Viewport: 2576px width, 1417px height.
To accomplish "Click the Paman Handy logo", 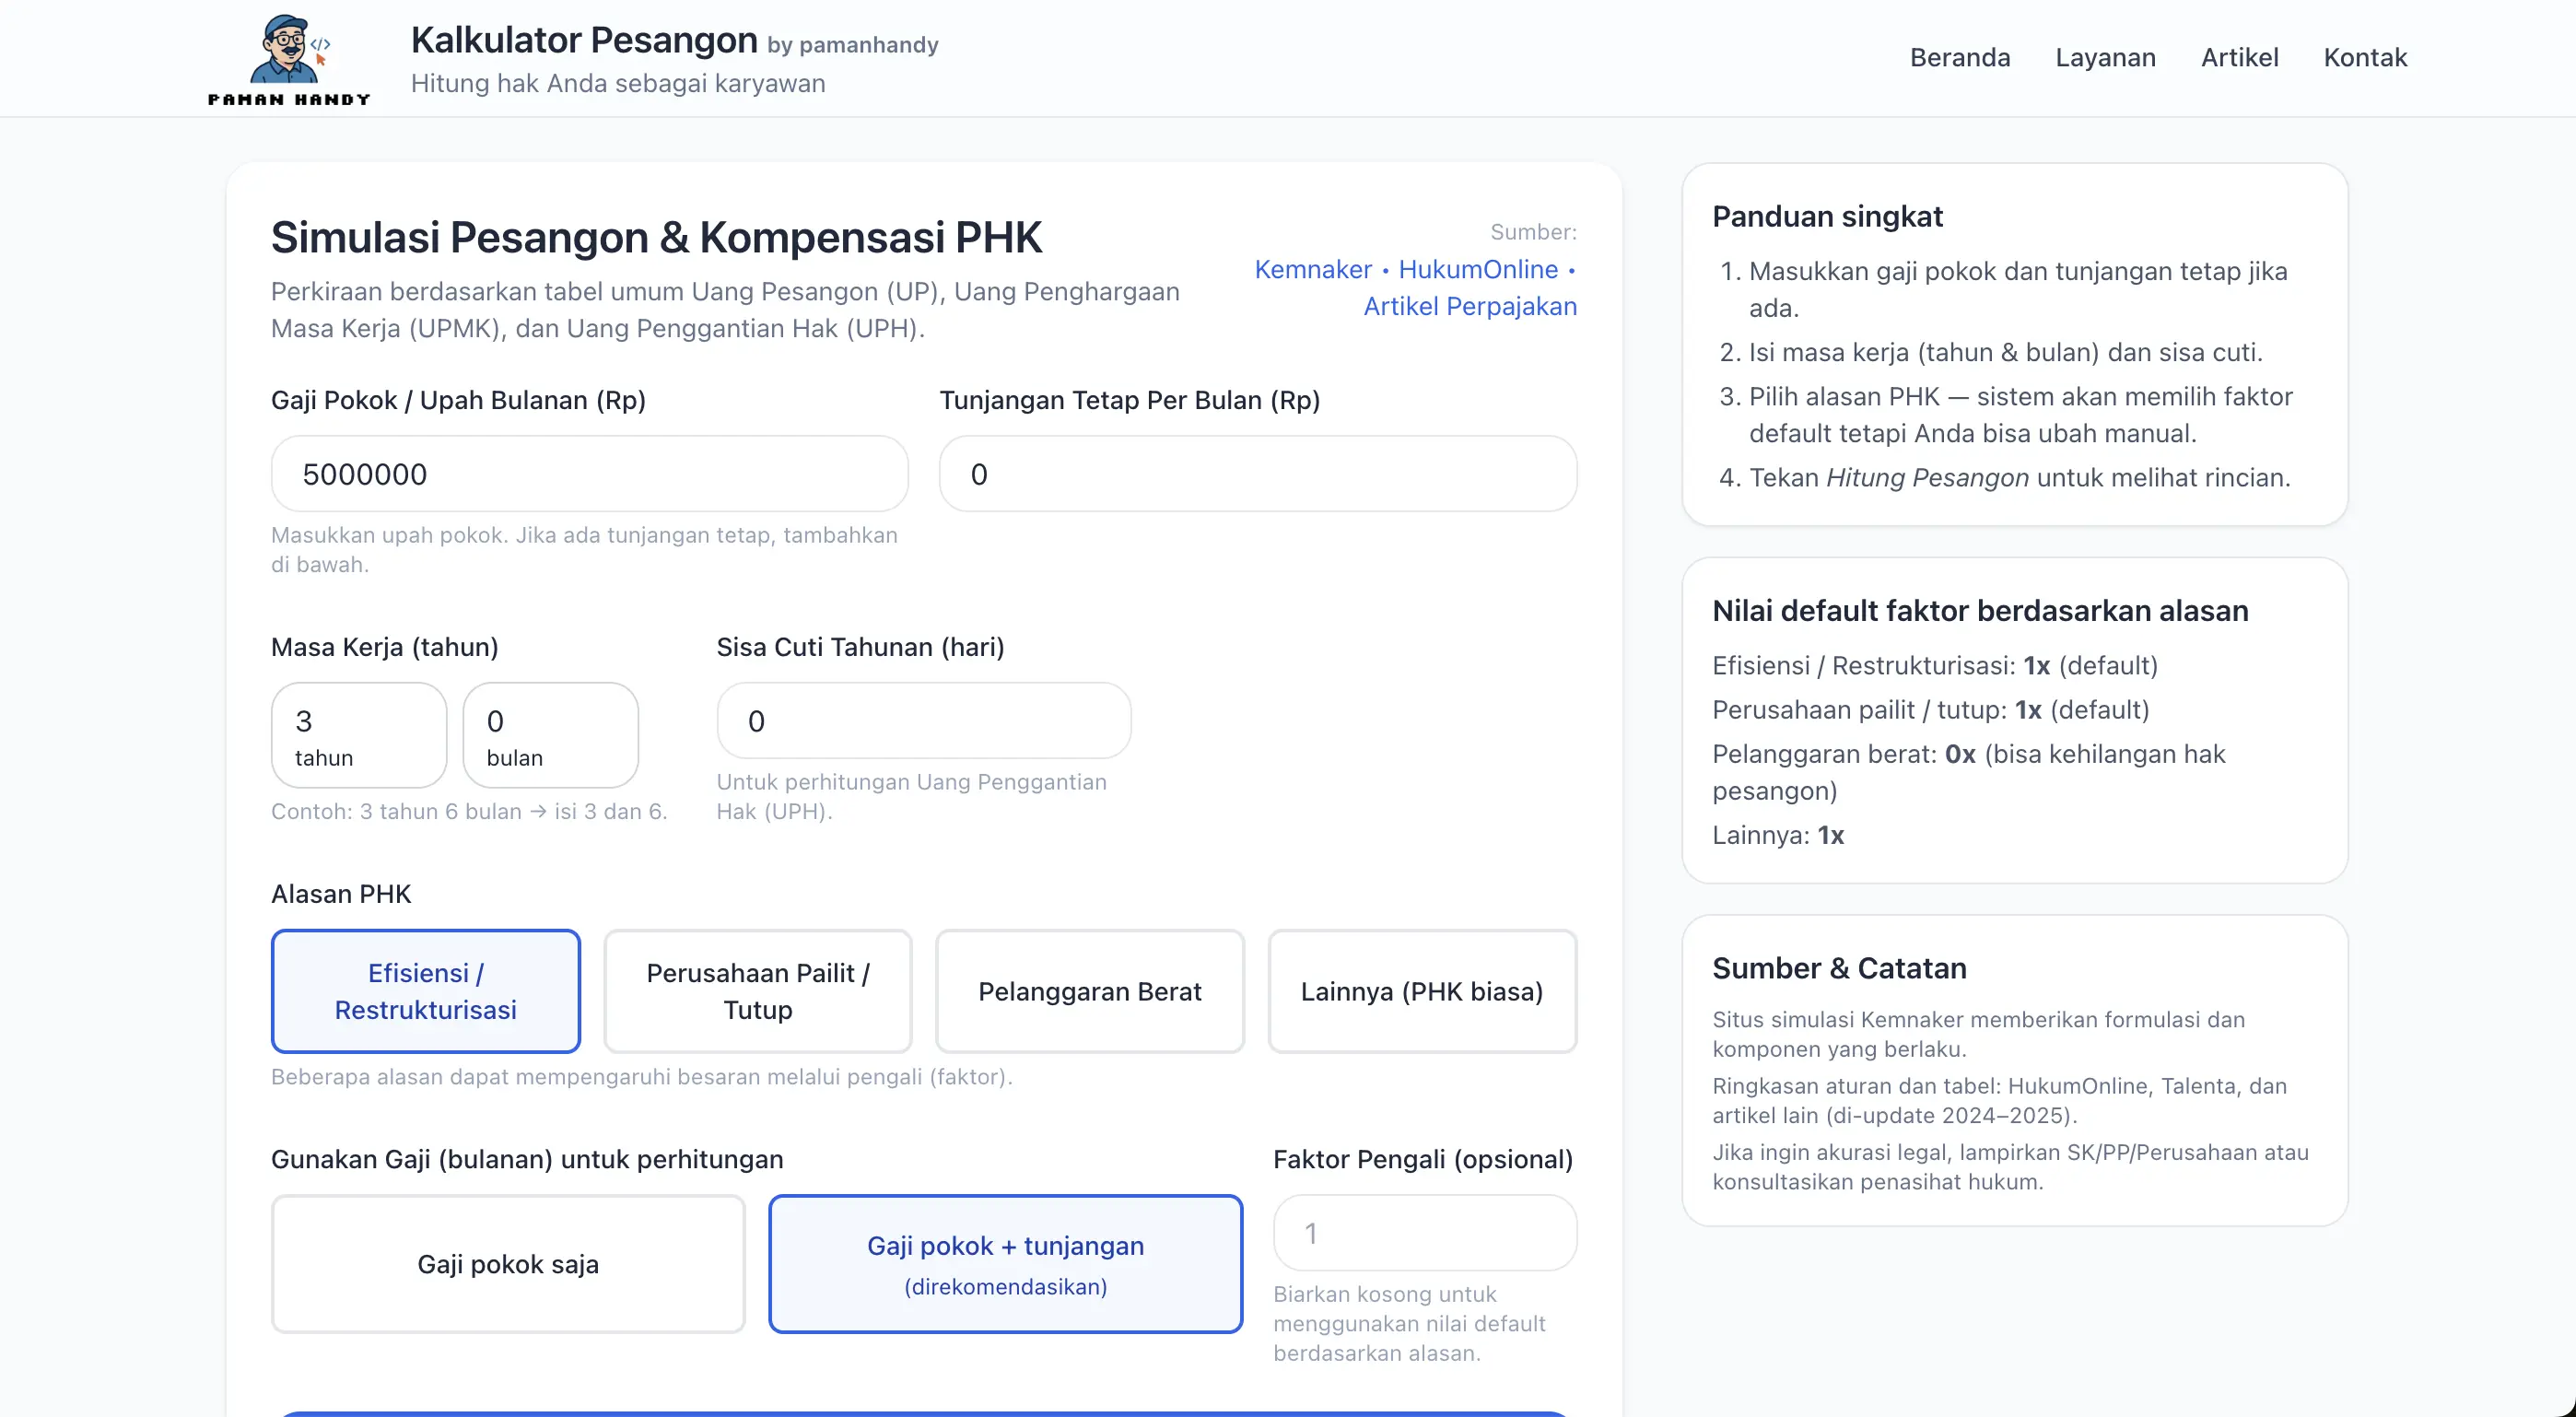I will tap(289, 58).
